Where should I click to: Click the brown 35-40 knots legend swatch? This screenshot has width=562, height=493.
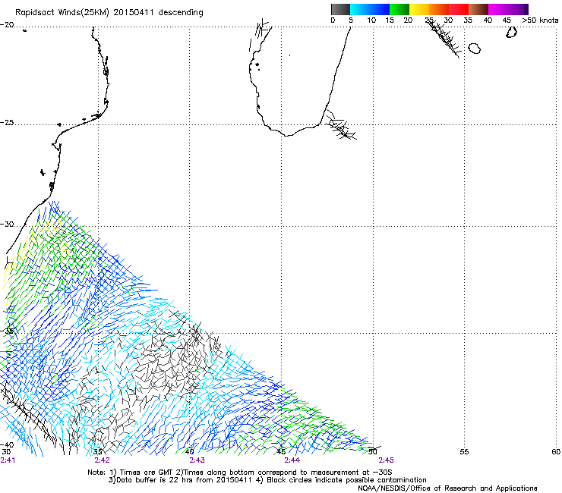[x=478, y=9]
